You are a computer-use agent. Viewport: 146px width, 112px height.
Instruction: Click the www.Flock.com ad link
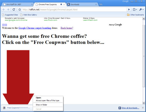[51, 20]
